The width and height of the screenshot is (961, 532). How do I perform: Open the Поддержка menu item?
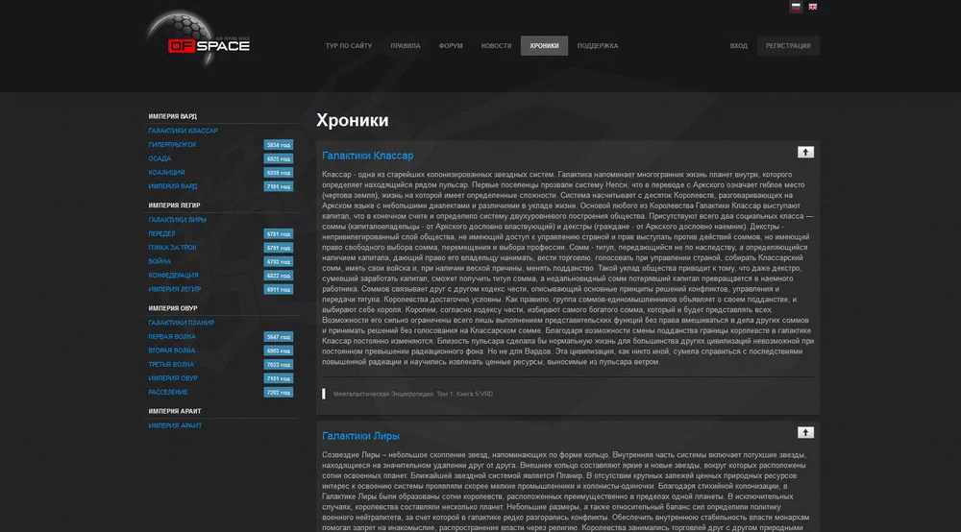point(598,46)
